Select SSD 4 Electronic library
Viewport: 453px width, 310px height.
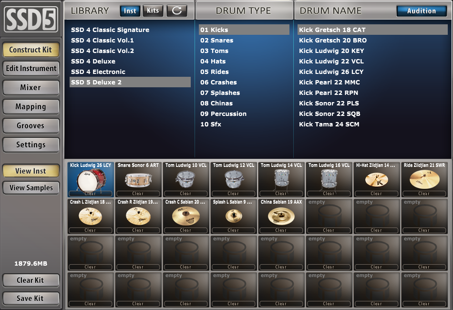click(130, 72)
